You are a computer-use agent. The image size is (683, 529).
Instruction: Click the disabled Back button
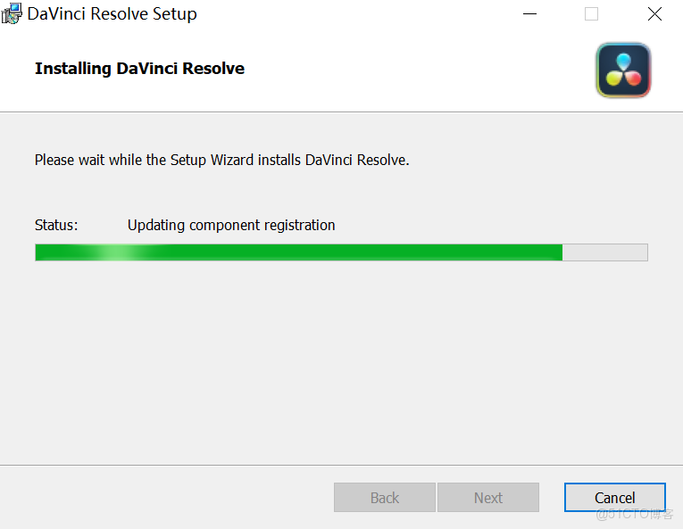[x=385, y=497]
